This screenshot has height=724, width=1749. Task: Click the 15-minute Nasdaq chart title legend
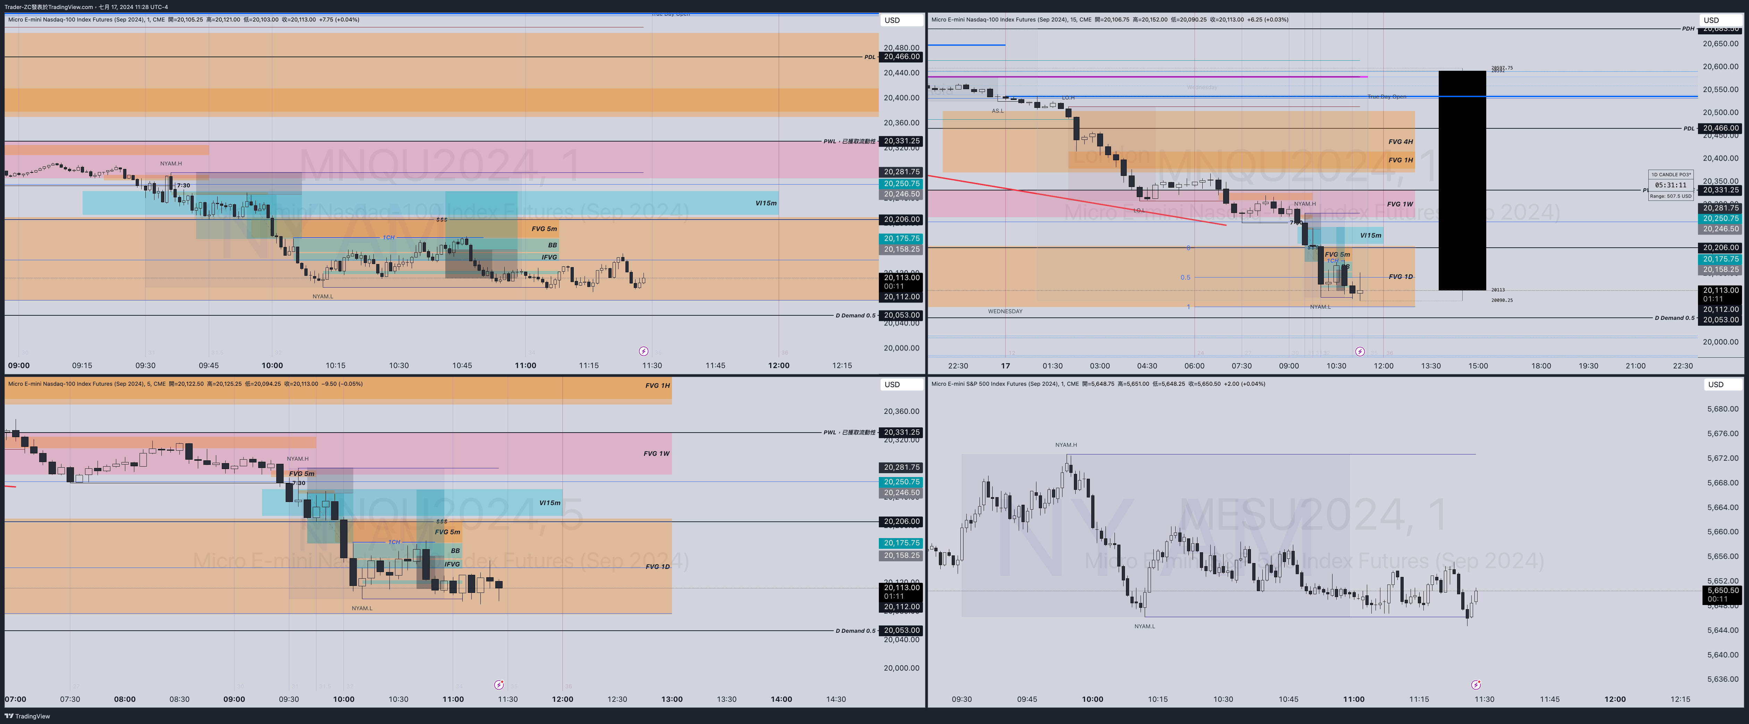point(1109,20)
